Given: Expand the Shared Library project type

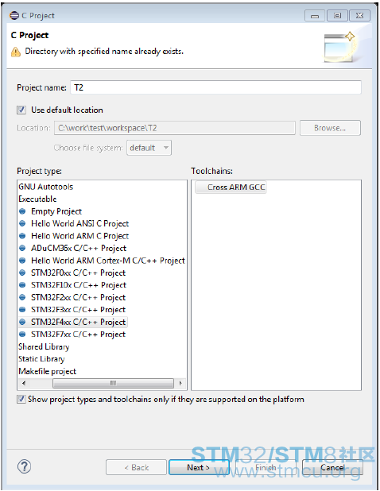Looking at the screenshot, I should (44, 346).
